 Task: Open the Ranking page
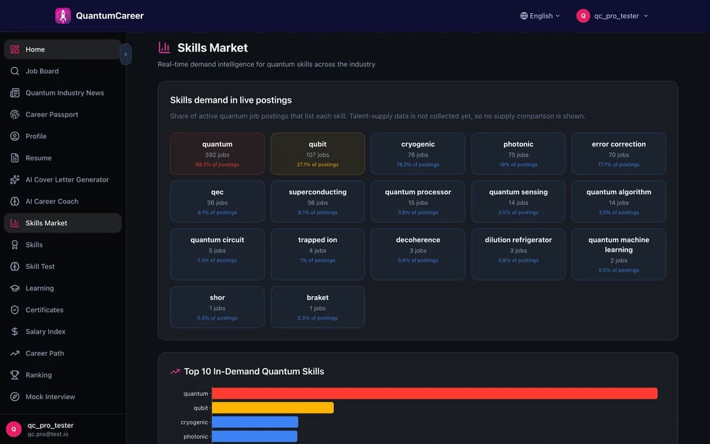point(63,375)
